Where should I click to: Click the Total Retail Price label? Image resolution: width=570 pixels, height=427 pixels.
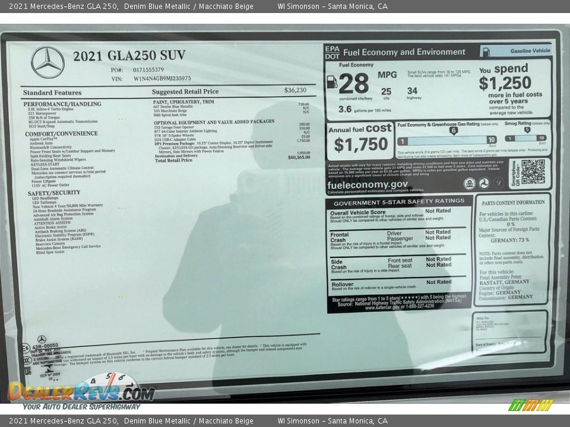[x=174, y=160]
